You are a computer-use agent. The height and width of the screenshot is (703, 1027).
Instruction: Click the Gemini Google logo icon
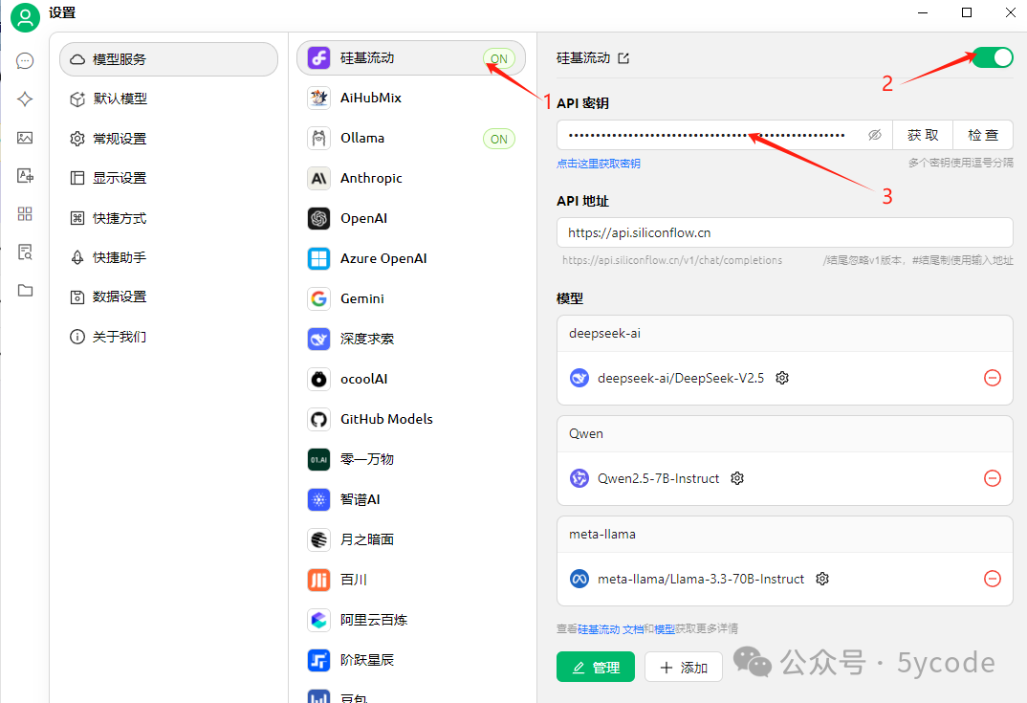(319, 298)
